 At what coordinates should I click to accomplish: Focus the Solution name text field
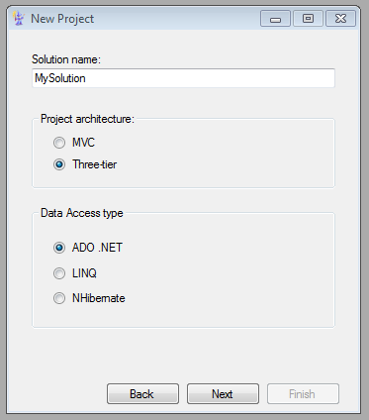pyautogui.click(x=183, y=78)
